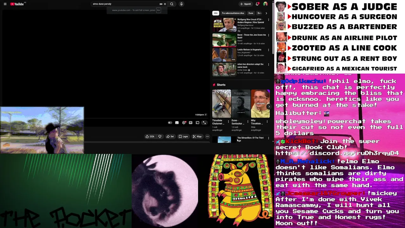This screenshot has height=228, width=405.
Task: Open options for 'when two directors adapt' video
Action: tap(269, 64)
